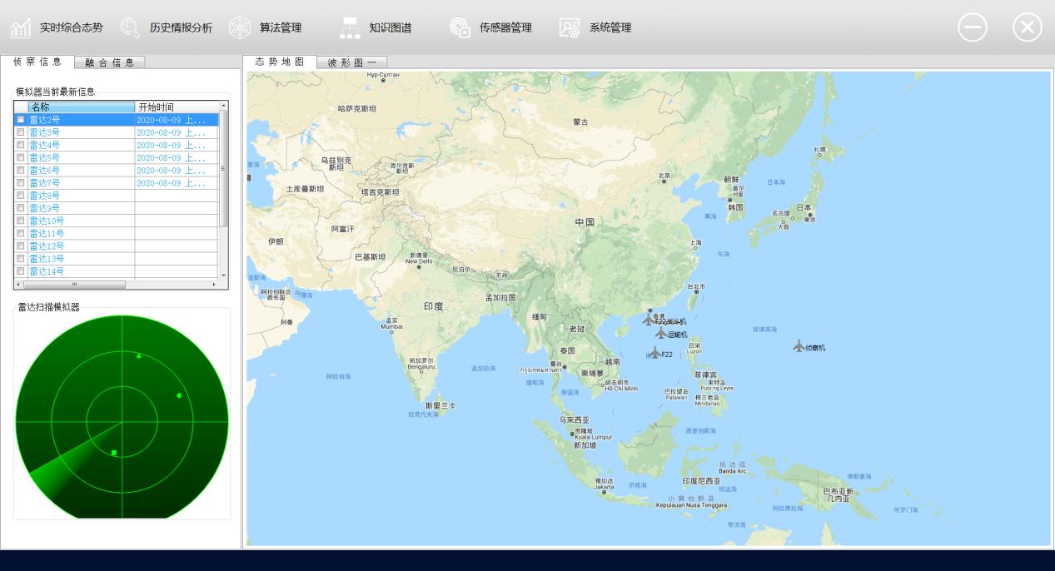Viewport: 1055px width, 571px height.
Task: Click the minimize circle button
Action: 973,27
